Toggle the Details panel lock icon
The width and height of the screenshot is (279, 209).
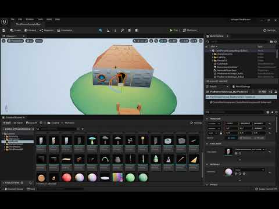pyautogui.click(x=276, y=92)
